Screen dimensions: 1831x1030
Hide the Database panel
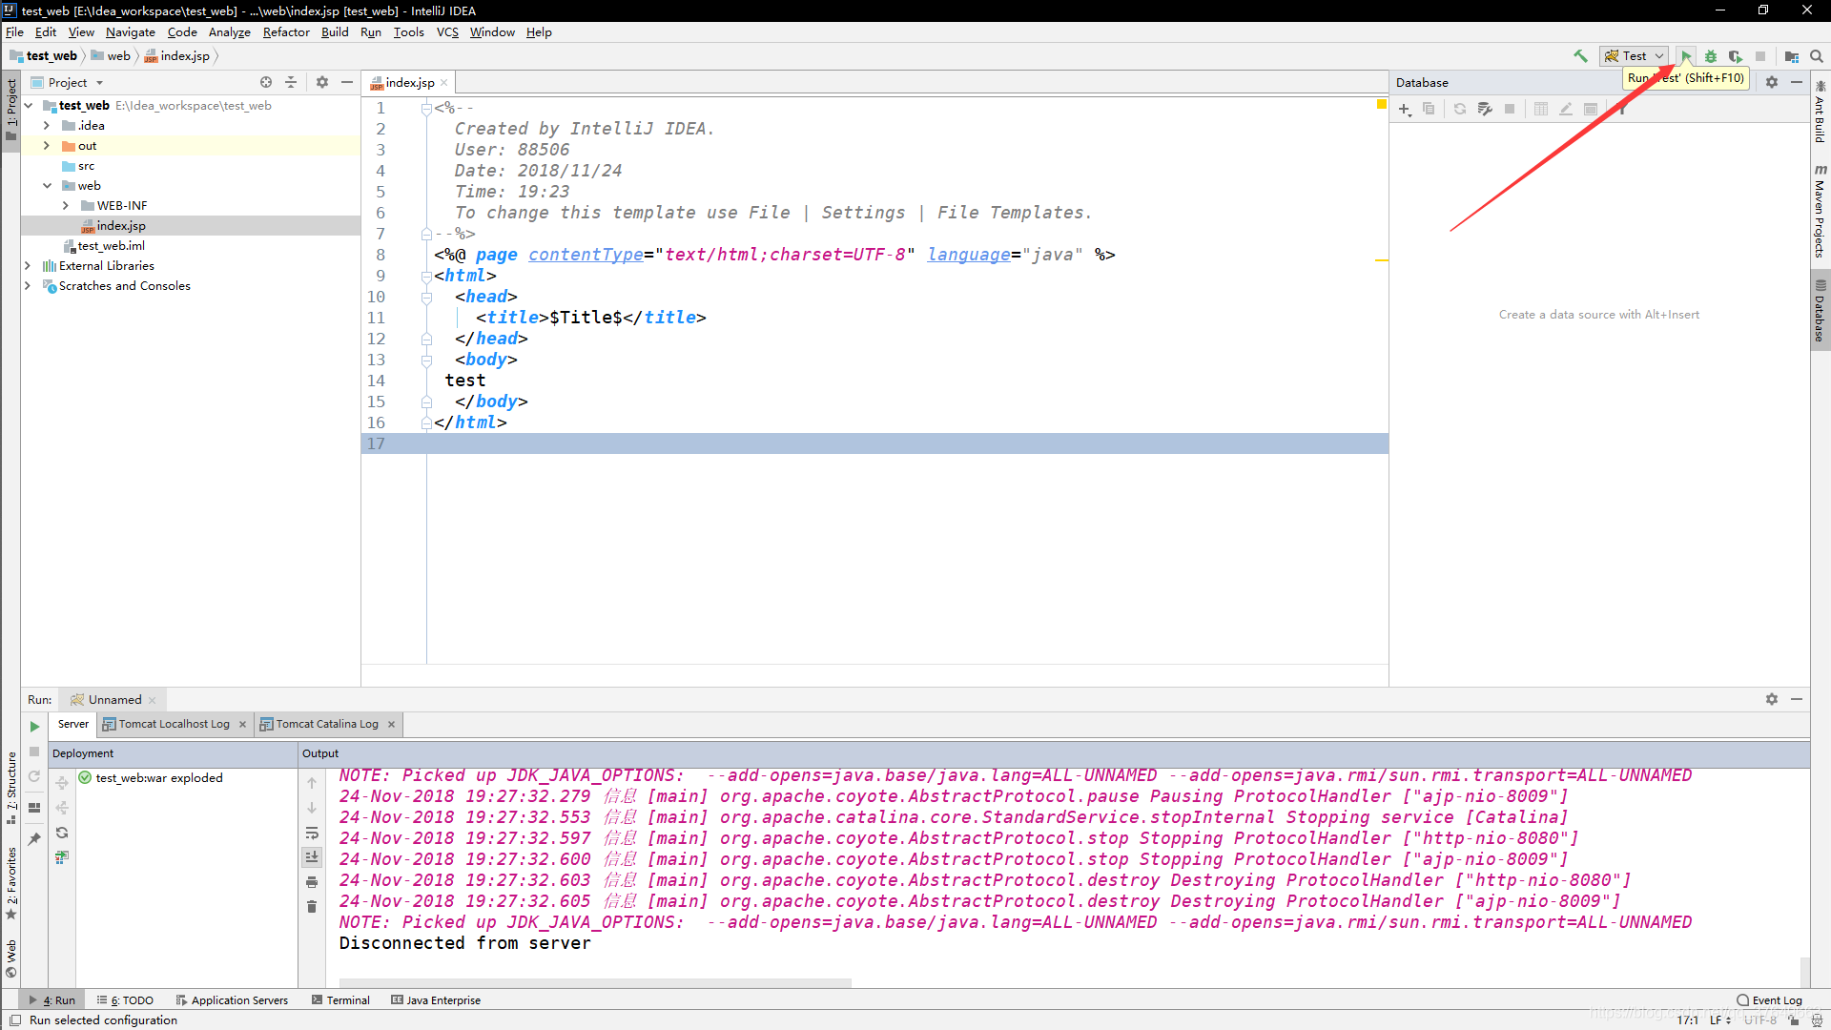tap(1797, 83)
